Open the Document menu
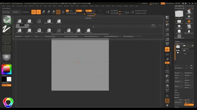This screenshot has width=197, height=110. pyautogui.click(x=20, y=6)
